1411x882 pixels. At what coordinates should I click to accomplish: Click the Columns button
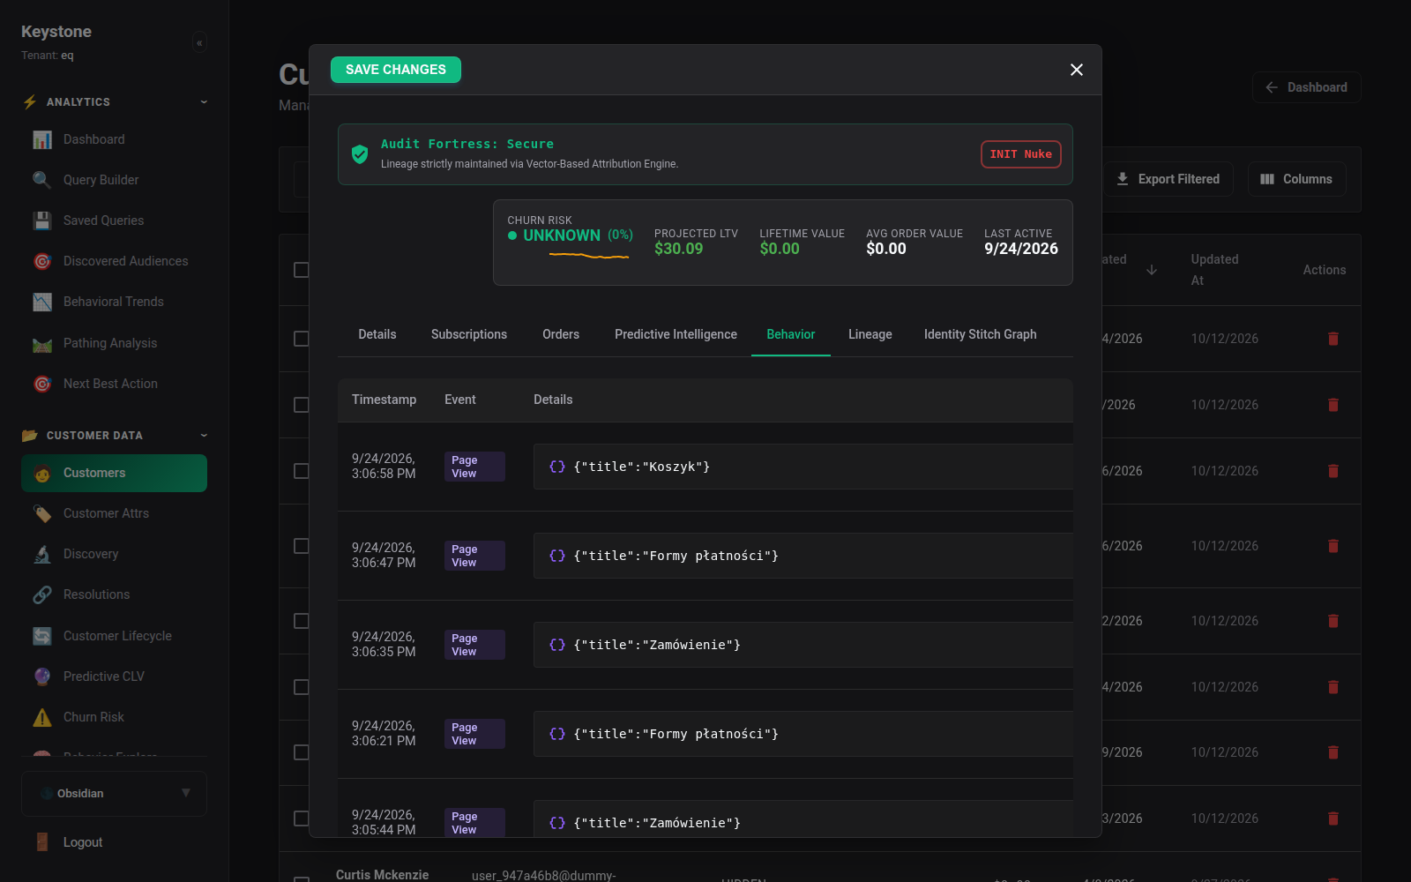pos(1296,179)
